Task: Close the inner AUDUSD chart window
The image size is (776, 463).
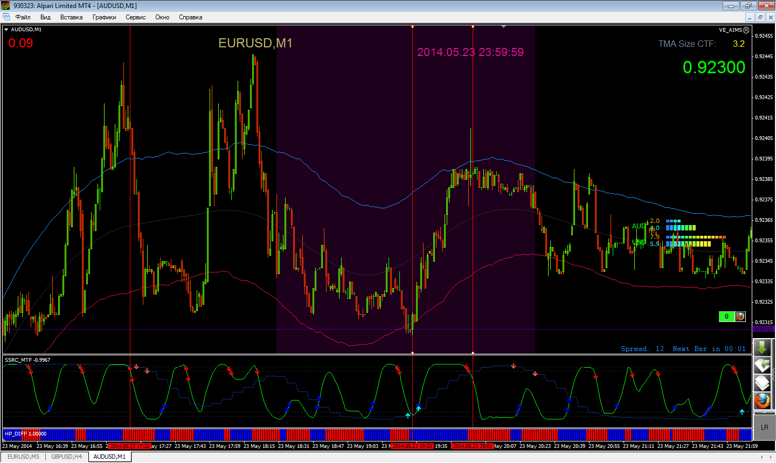Action: [770, 17]
